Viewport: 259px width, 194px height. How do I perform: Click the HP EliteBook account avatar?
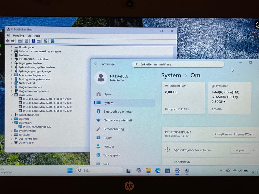[101, 78]
